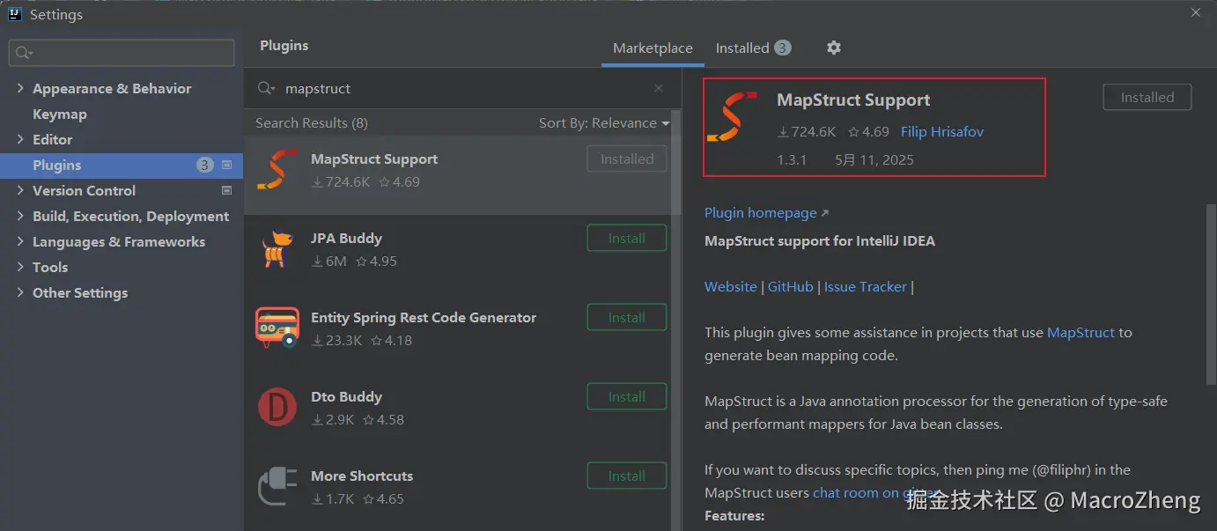Image resolution: width=1217 pixels, height=531 pixels.
Task: Click the JPA Buddy plugin icon
Action: [x=276, y=249]
